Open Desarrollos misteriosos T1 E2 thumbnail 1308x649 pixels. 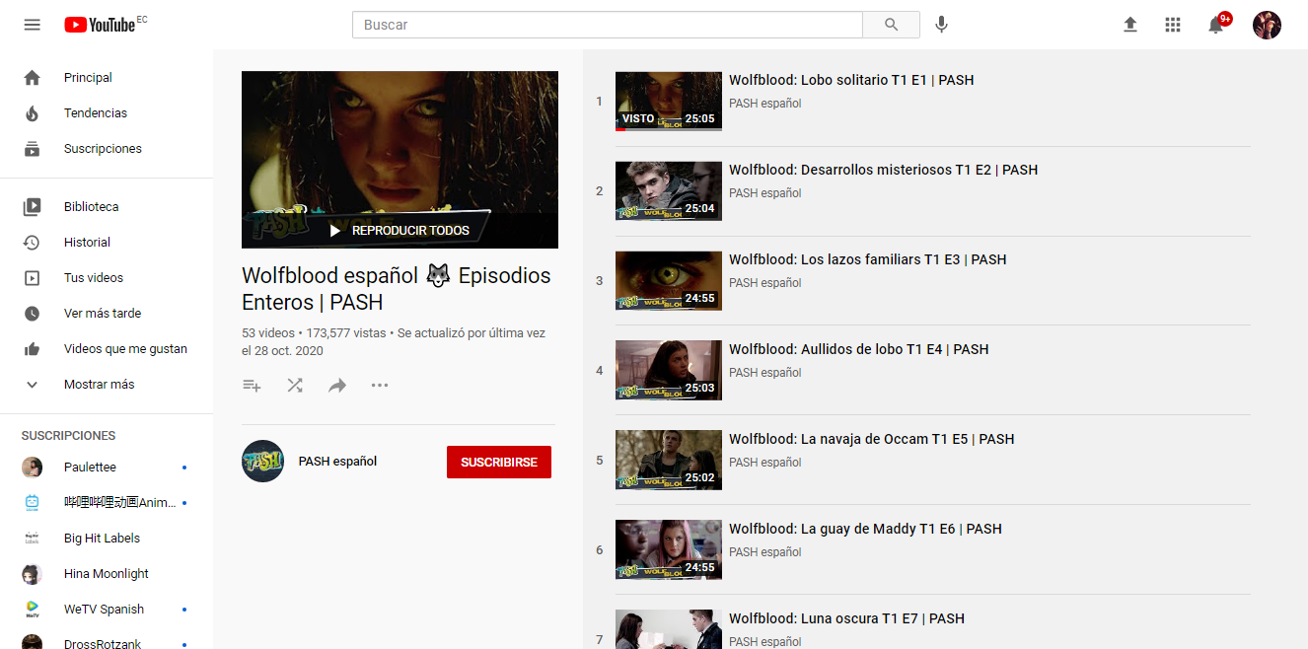669,191
